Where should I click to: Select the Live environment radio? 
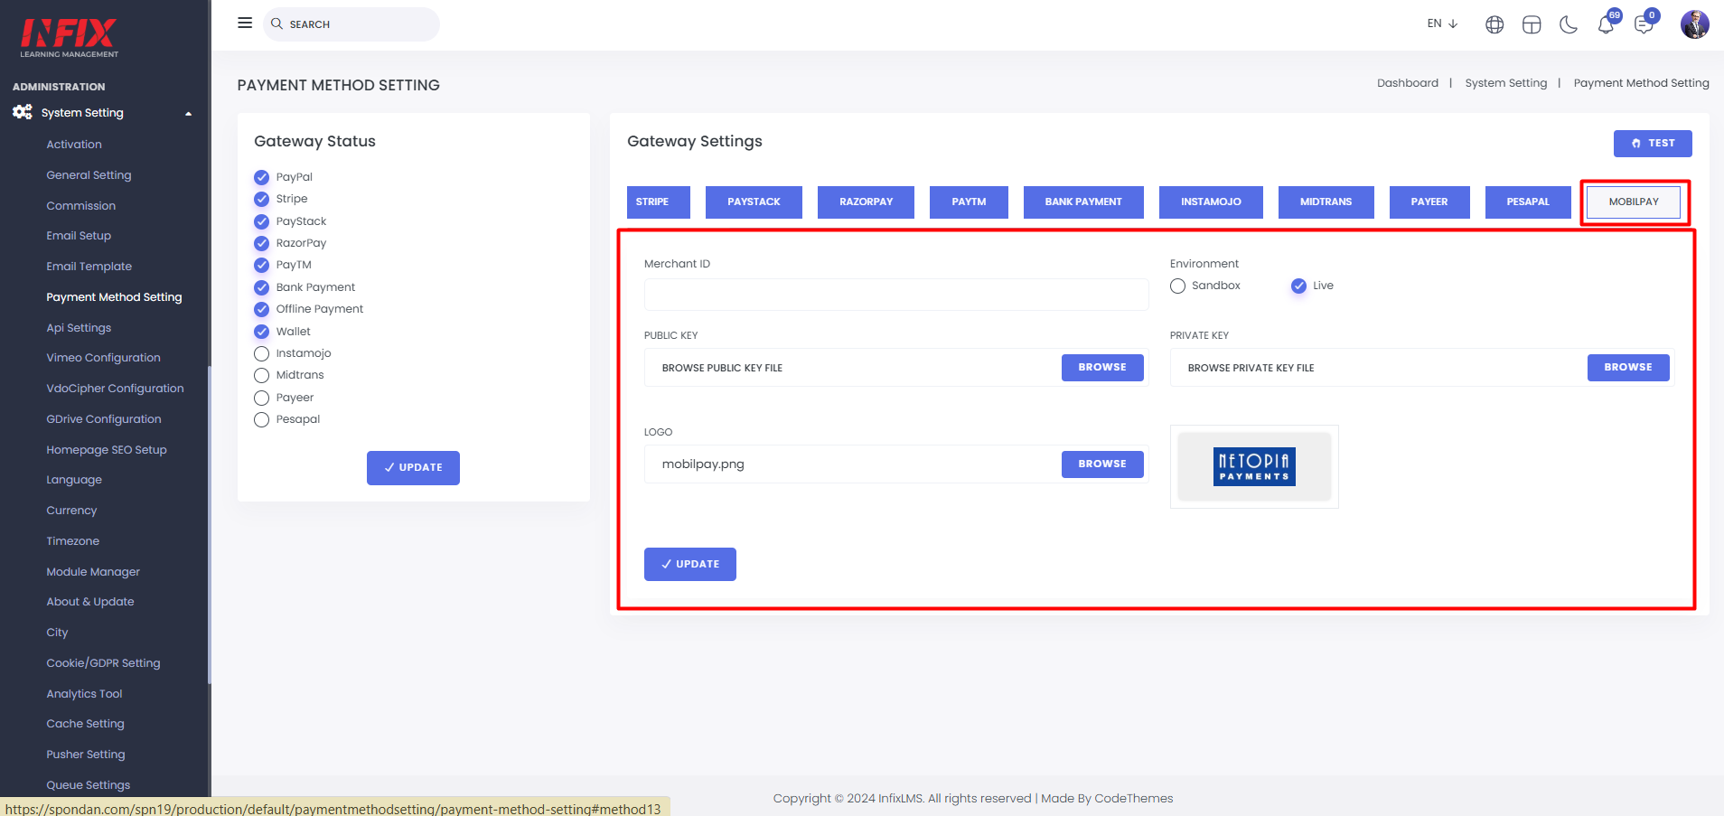(x=1298, y=286)
